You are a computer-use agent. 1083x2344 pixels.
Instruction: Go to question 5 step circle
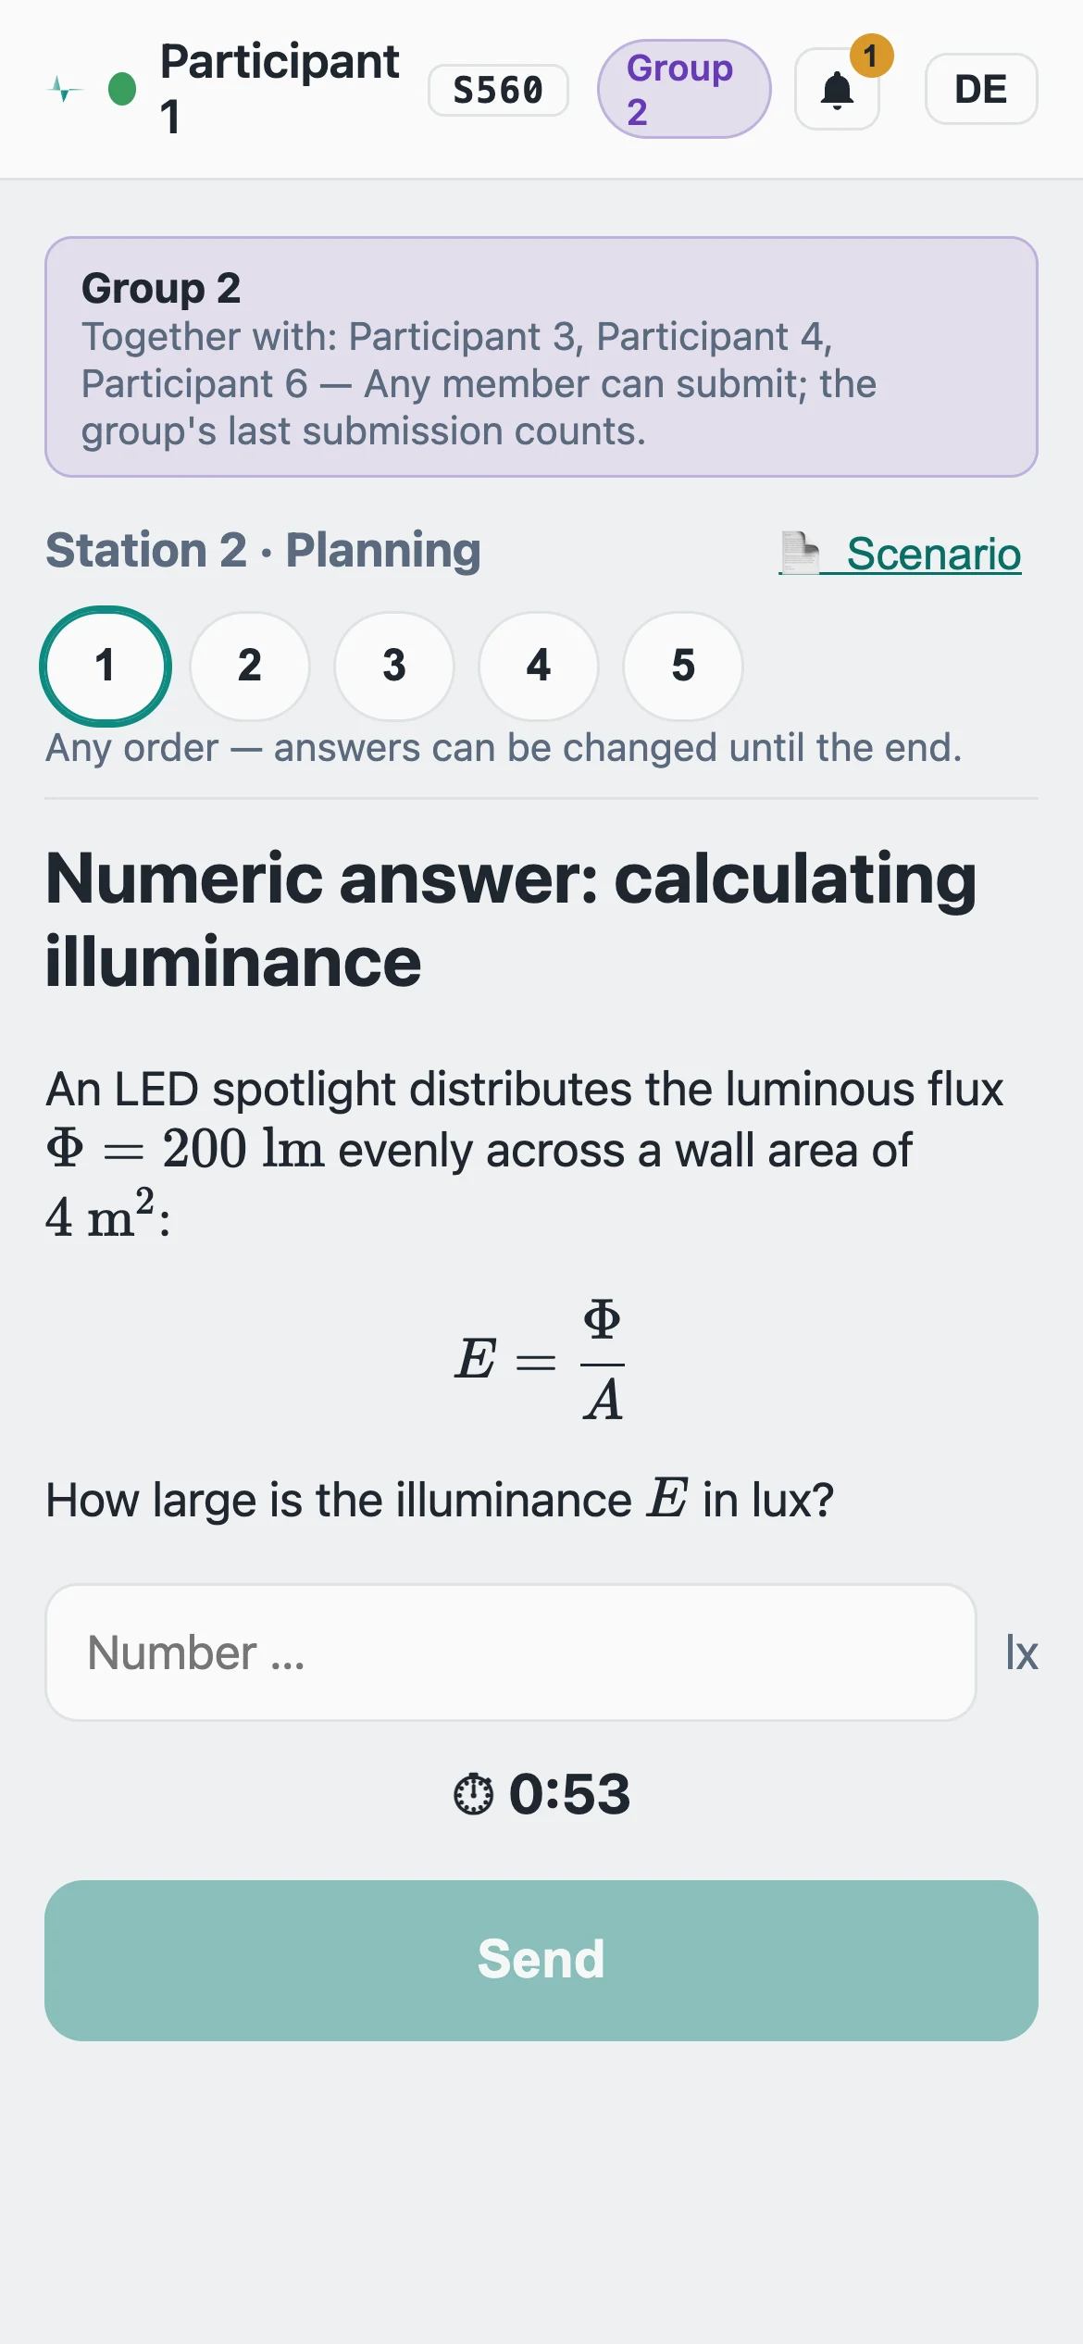(x=683, y=666)
